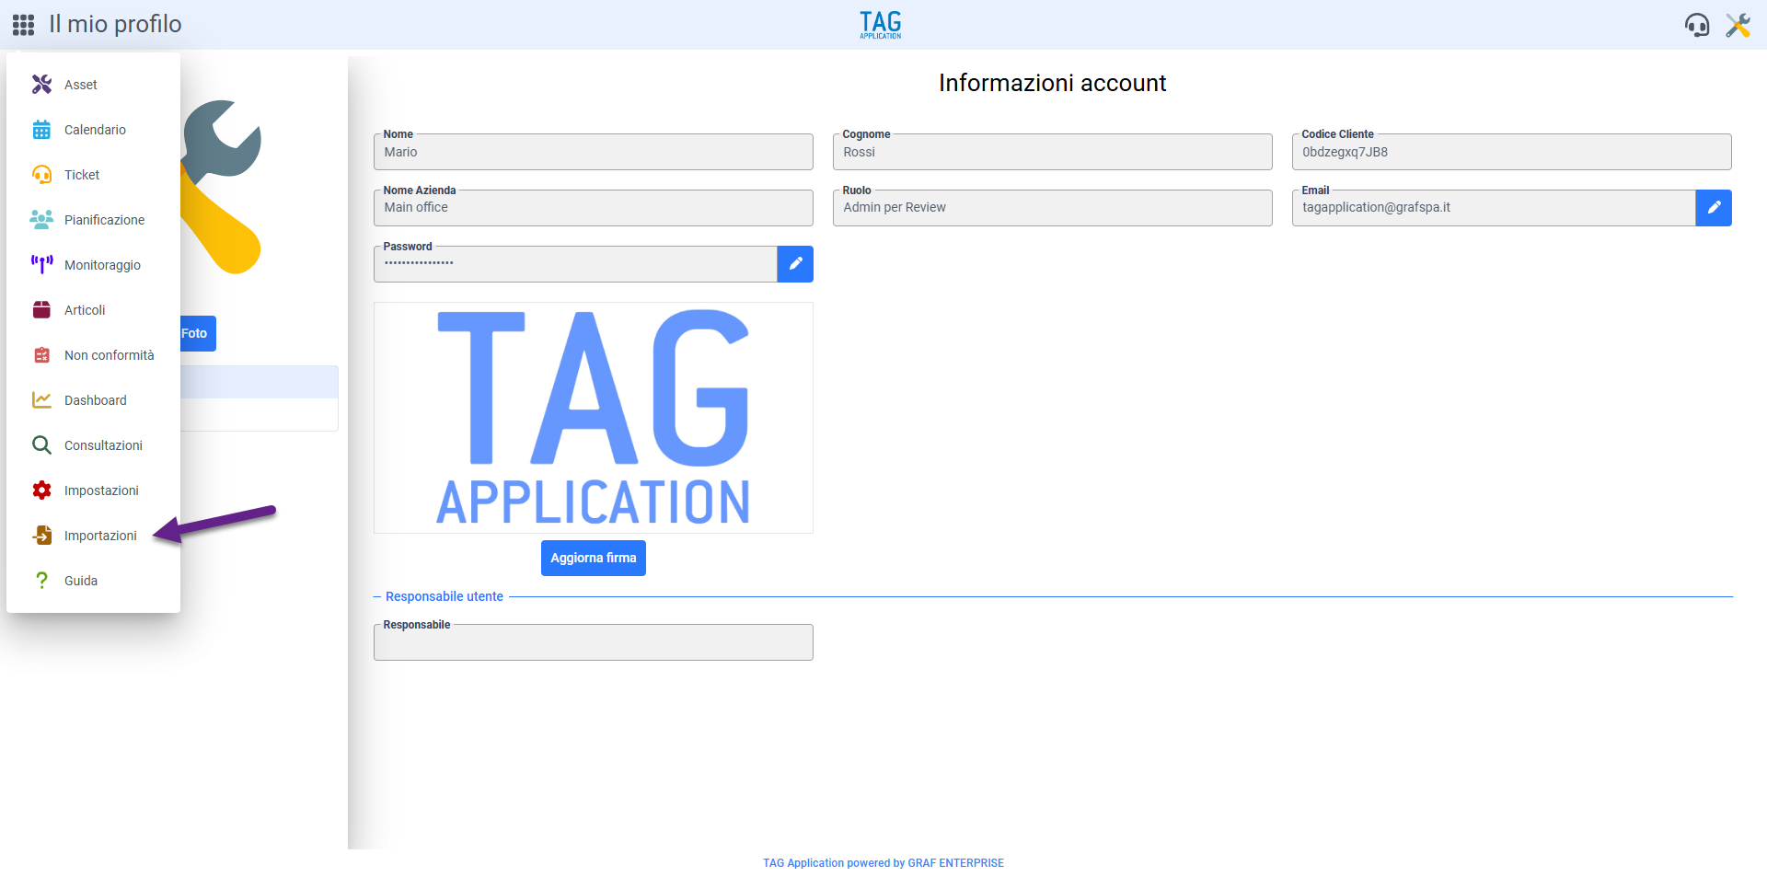This screenshot has height=877, width=1767.
Task: Click the Password field
Action: [575, 264]
